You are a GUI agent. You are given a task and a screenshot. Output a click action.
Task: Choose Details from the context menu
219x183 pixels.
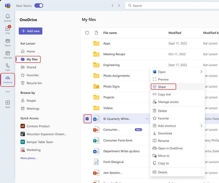(x=177, y=172)
